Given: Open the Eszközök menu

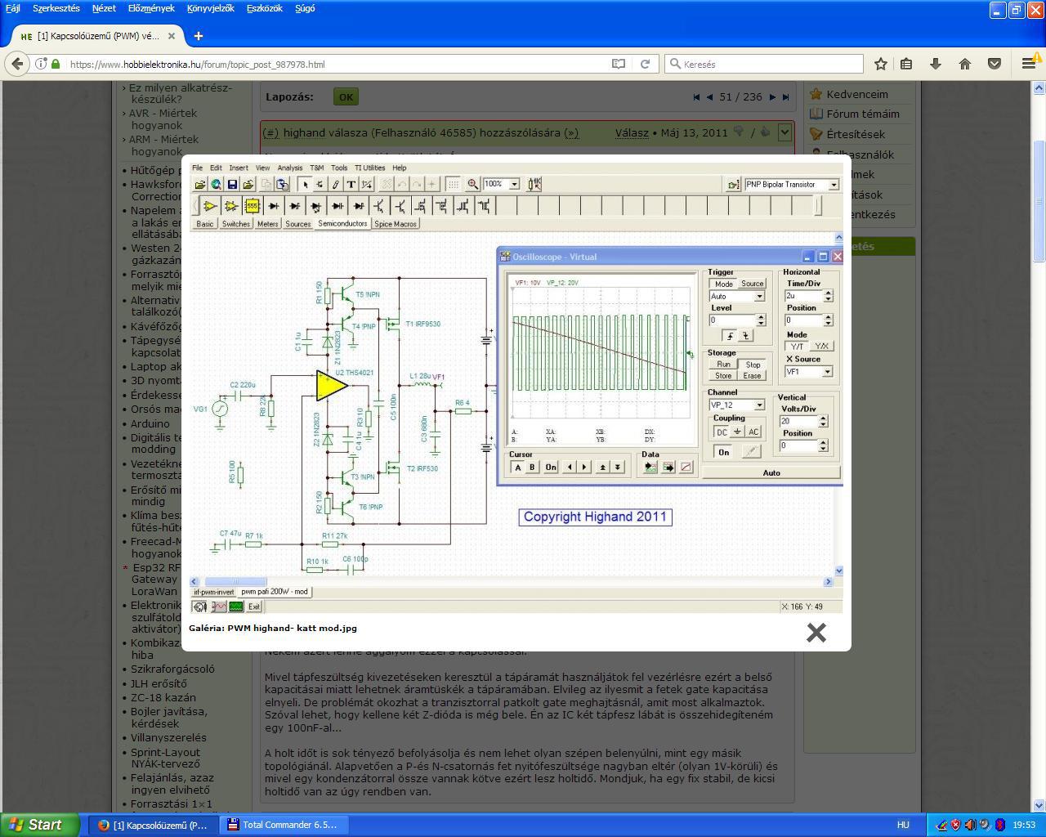Looking at the screenshot, I should pyautogui.click(x=264, y=8).
